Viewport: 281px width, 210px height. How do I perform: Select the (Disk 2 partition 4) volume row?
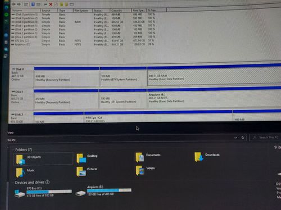click(83, 37)
